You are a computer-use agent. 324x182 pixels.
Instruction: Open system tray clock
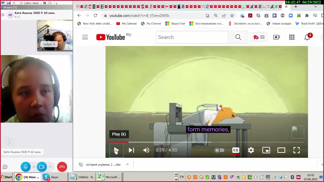pos(311,177)
